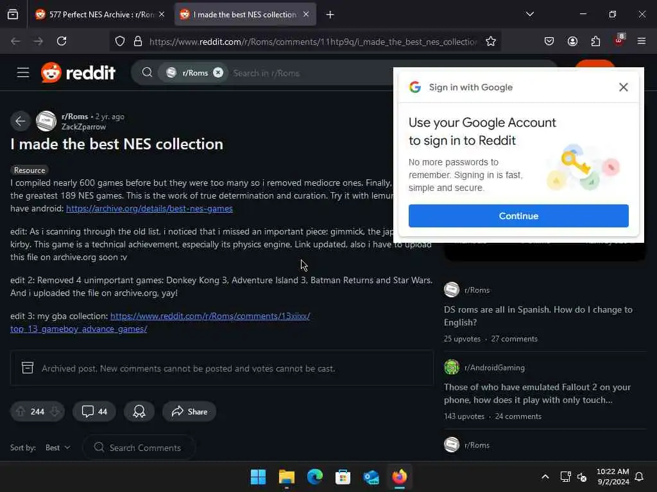Reload the current page

(x=62, y=41)
